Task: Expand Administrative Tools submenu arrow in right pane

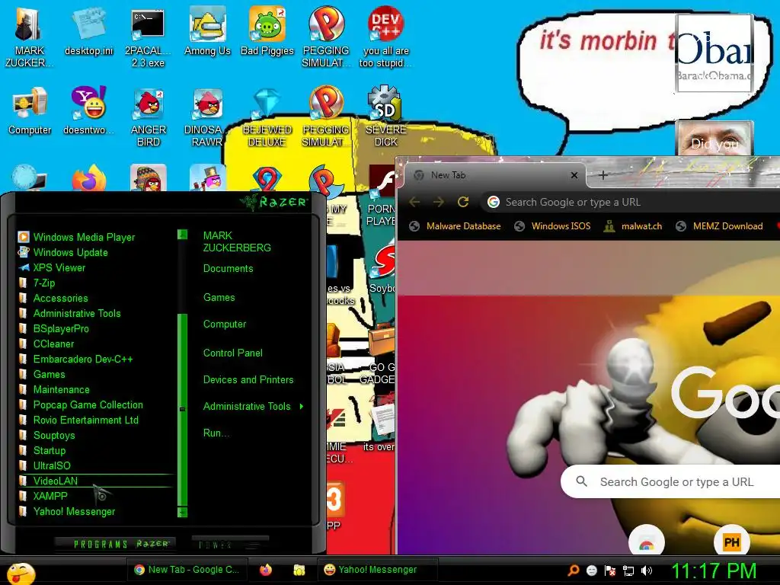Action: coord(302,407)
